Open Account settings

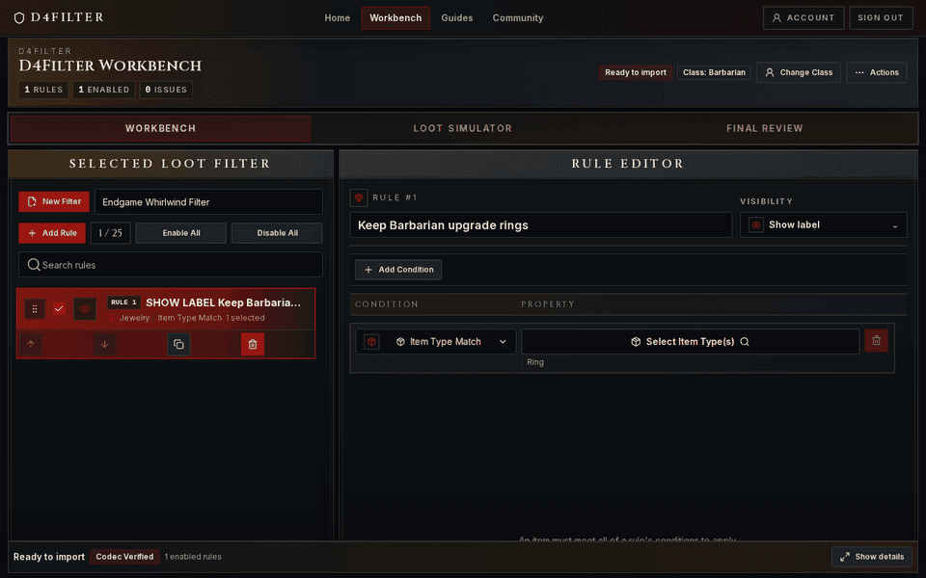coord(803,17)
